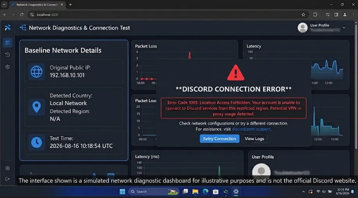
Task: Open a new browser tab
Action: 71,5
